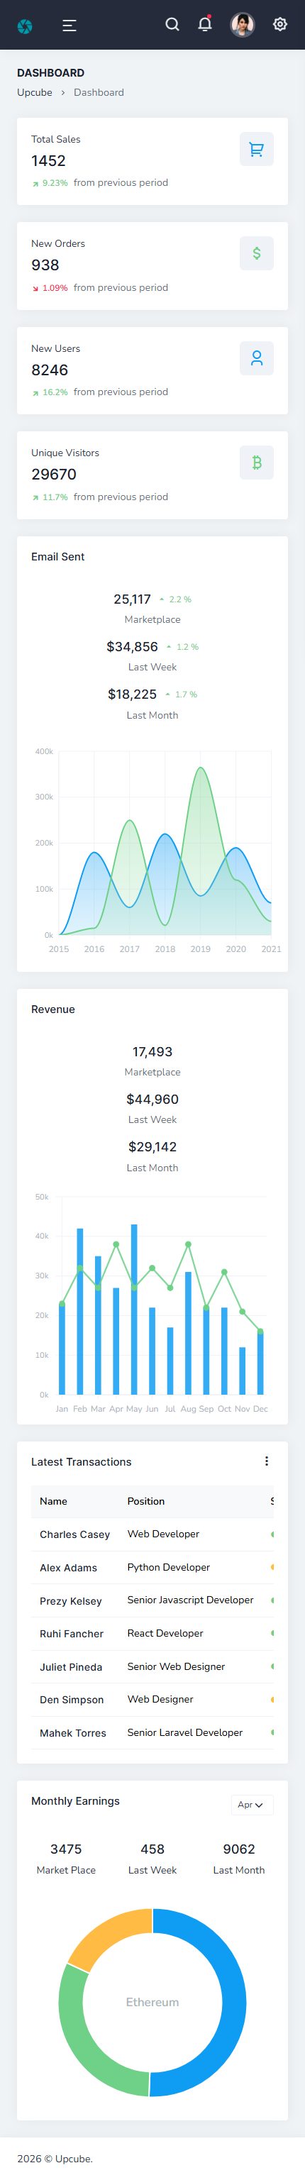Open Latest Transactions three-dot menu
305x2180 pixels.
click(267, 1461)
